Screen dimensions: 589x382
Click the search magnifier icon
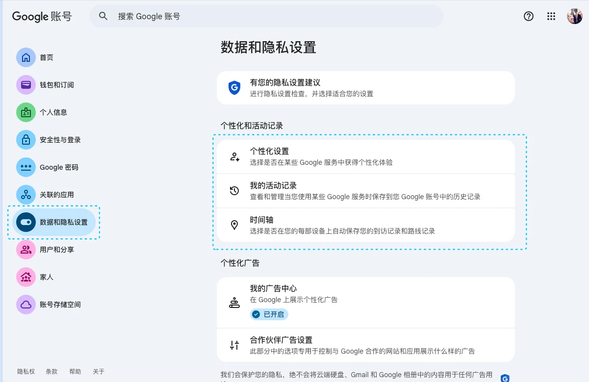[x=103, y=16]
